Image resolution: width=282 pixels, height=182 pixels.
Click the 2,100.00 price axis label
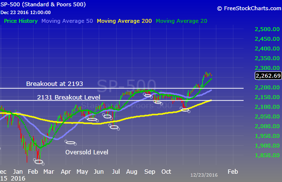coord(267,107)
